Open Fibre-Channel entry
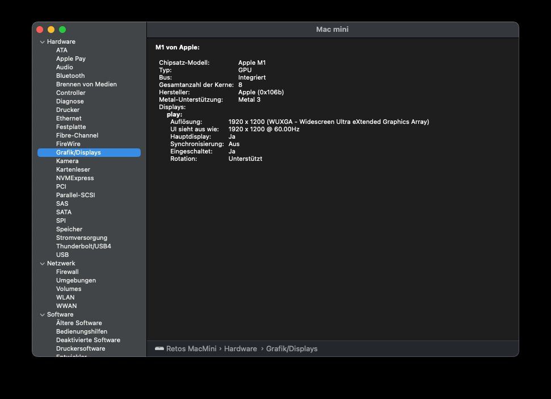 pyautogui.click(x=77, y=135)
